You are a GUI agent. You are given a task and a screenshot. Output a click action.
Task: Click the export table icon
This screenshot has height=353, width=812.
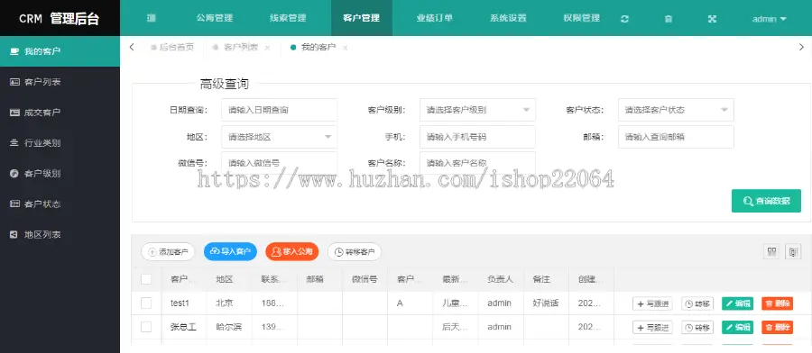[x=793, y=252]
